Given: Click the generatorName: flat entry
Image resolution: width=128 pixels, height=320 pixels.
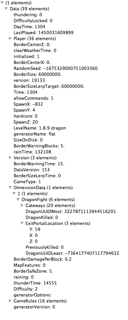Looking at the screenshot, I should pos(34,134).
